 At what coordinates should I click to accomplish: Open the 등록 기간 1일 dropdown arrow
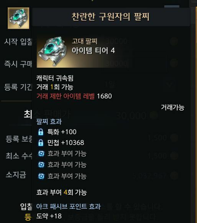coord(169,85)
